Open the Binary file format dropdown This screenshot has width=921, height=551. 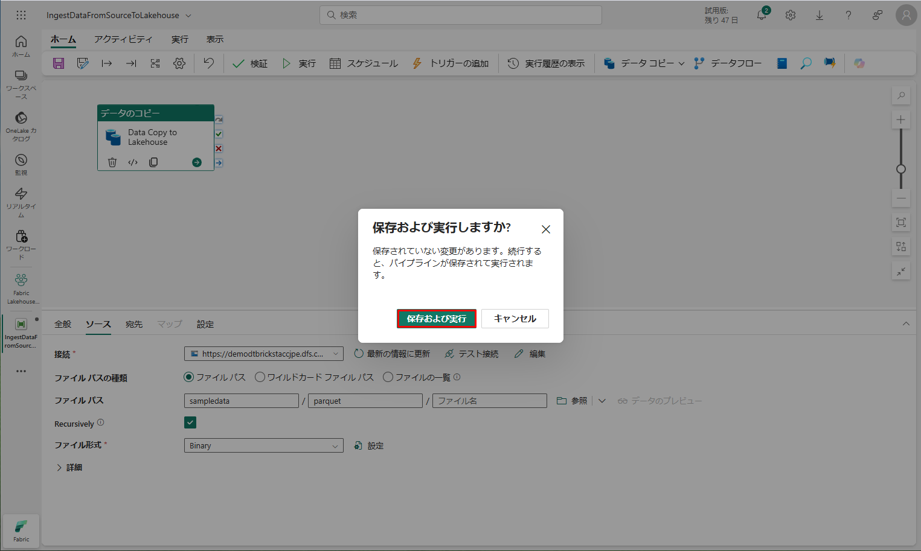click(263, 446)
